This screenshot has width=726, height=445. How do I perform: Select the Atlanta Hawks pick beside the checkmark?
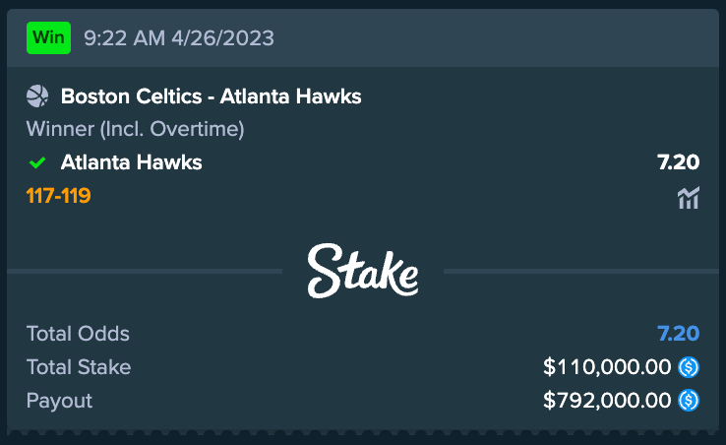(x=131, y=162)
